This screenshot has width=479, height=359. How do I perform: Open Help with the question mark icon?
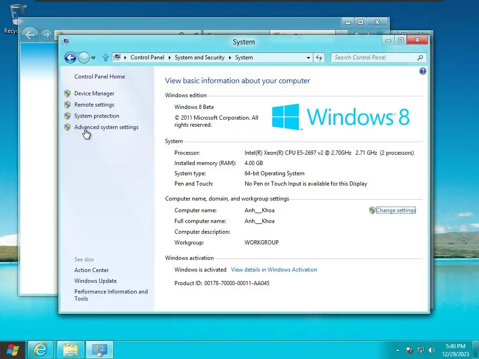point(422,71)
